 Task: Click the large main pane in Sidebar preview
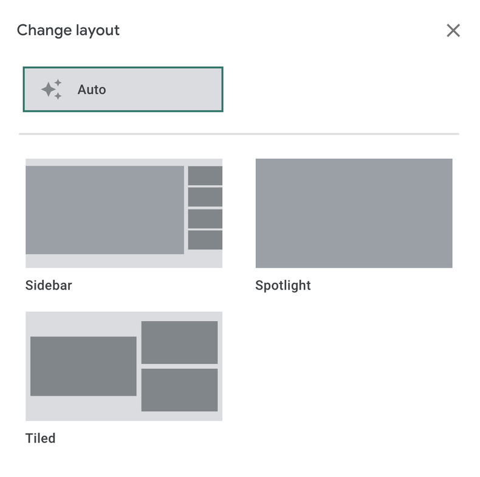105,210
